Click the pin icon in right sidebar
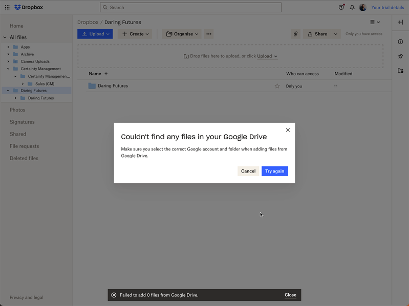The height and width of the screenshot is (306, 409). coord(400,56)
